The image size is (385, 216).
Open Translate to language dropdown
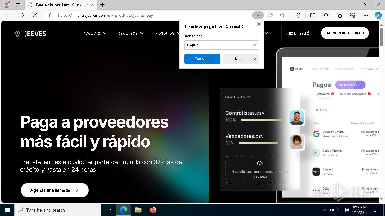[x=222, y=45]
